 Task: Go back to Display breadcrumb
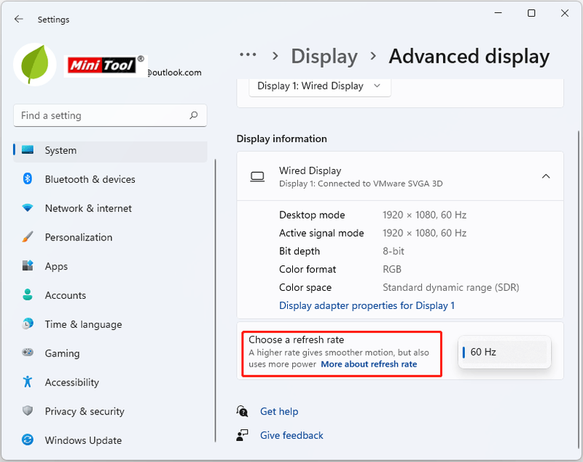324,57
